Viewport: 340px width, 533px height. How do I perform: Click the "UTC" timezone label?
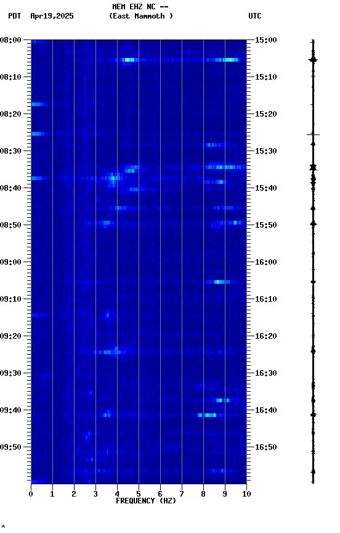(255, 16)
